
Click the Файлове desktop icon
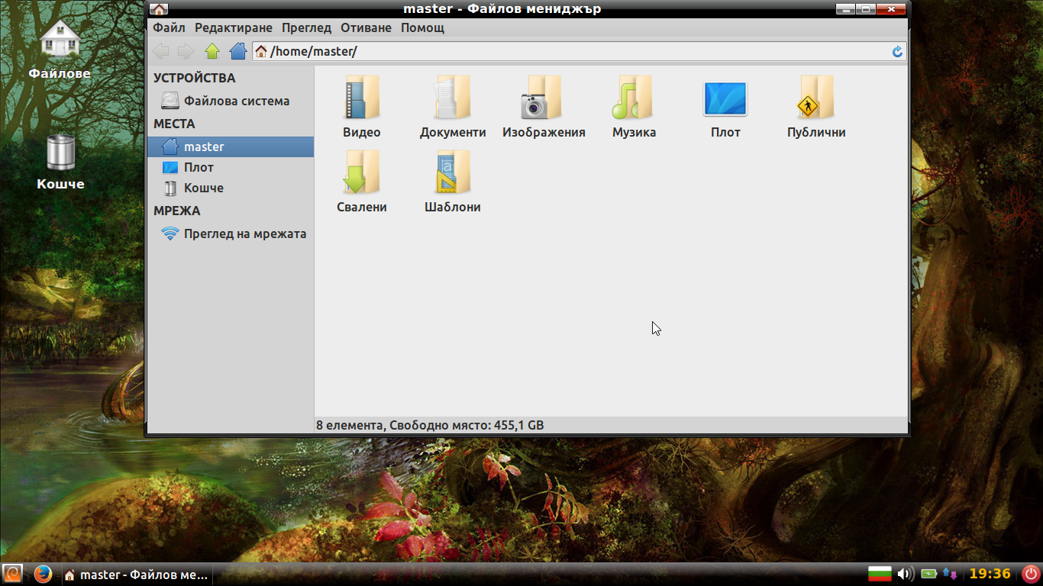60,49
